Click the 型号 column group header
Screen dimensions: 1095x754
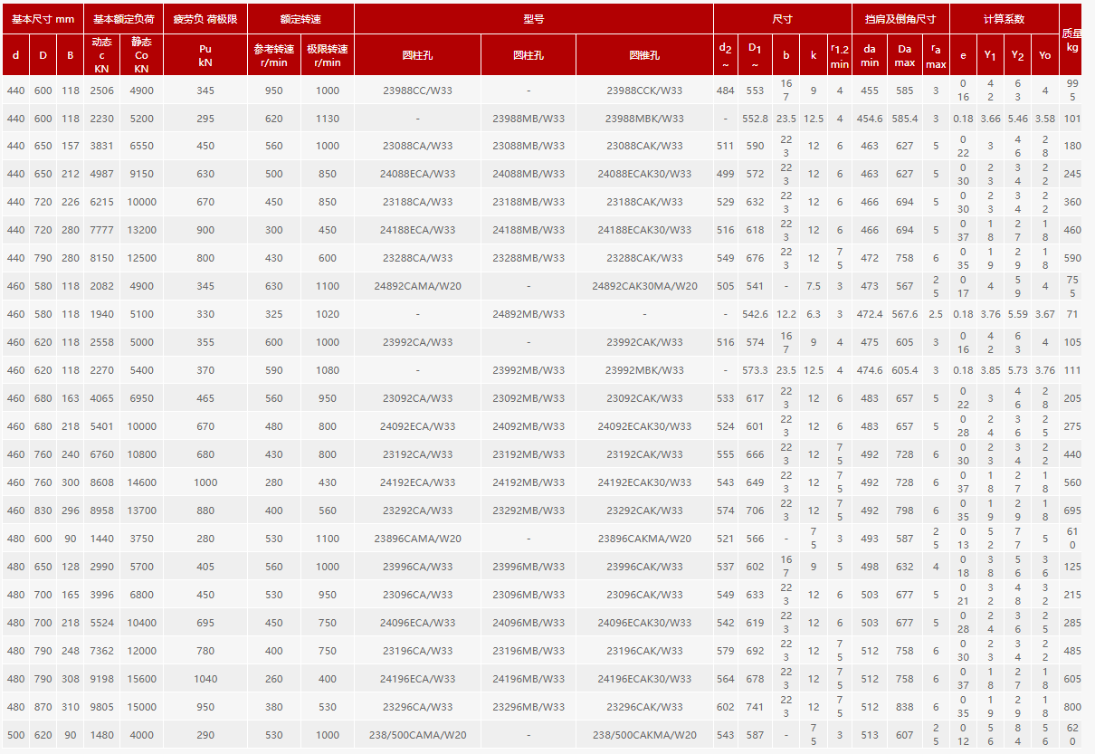coord(534,19)
